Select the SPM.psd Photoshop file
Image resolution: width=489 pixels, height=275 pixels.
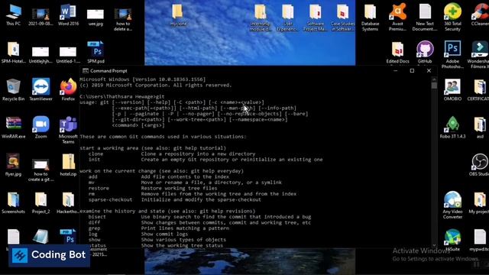[x=96, y=52]
